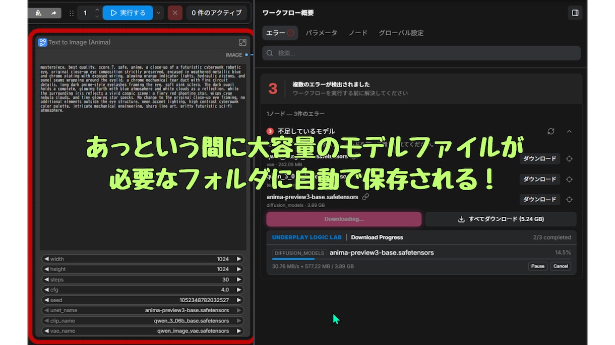Click ダウンロード for anima-preview3-base.safetensors
The image size is (615, 345).
539,200
